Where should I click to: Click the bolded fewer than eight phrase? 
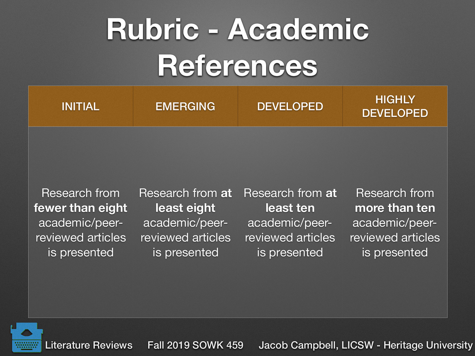pyautogui.click(x=81, y=208)
